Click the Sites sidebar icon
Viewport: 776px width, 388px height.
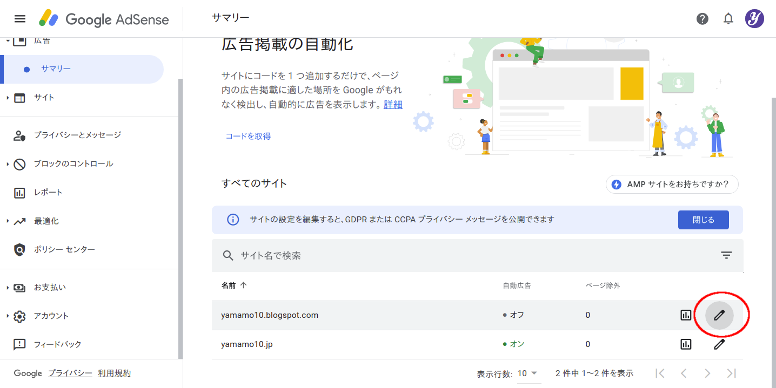[x=19, y=98]
